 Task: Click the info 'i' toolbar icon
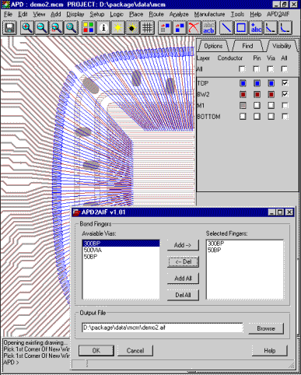coord(103,27)
